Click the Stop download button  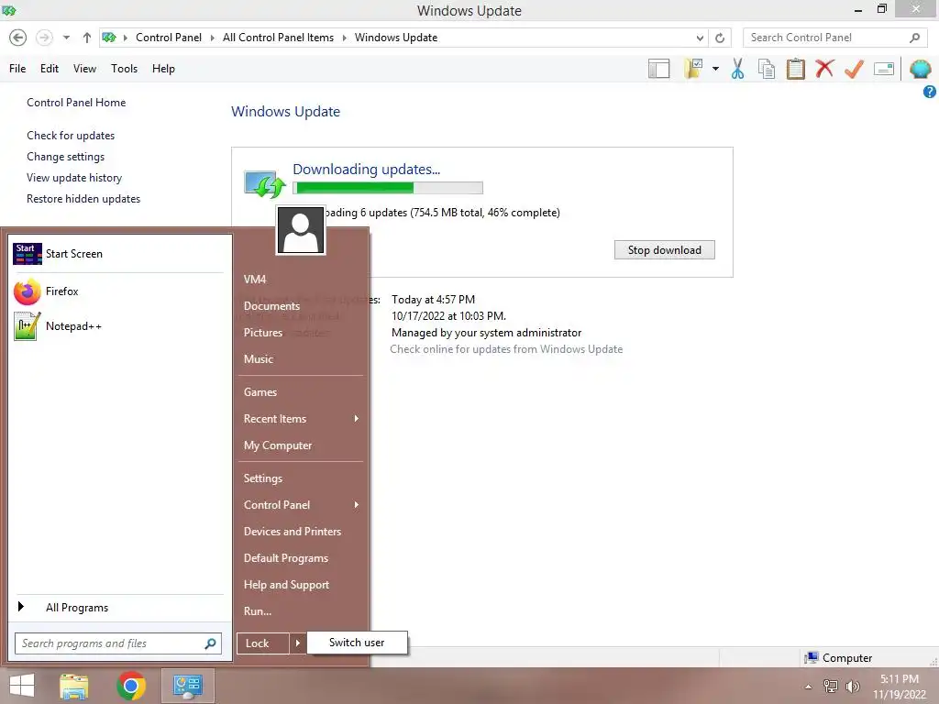pos(664,250)
